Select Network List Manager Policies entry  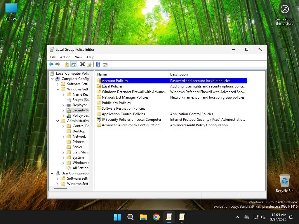(x=125, y=97)
